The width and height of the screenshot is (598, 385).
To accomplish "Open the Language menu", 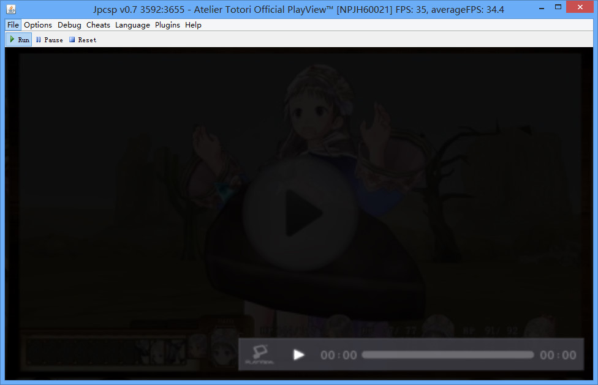I will click(132, 24).
